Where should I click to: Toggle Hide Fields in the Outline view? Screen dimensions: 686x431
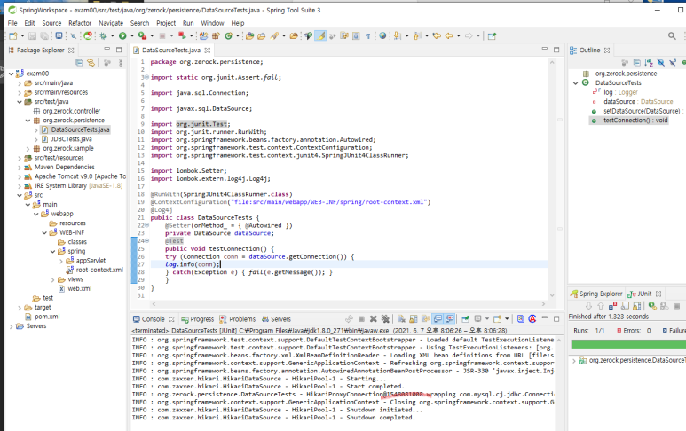coord(660,63)
